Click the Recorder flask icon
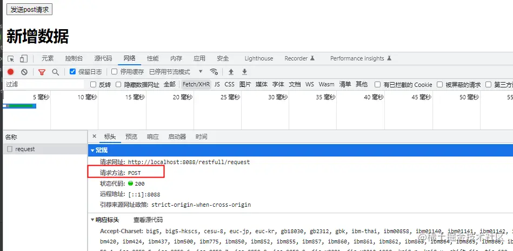The image size is (513, 251). (312, 58)
